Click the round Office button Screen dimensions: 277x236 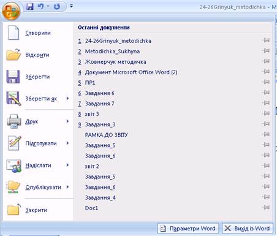[11, 11]
